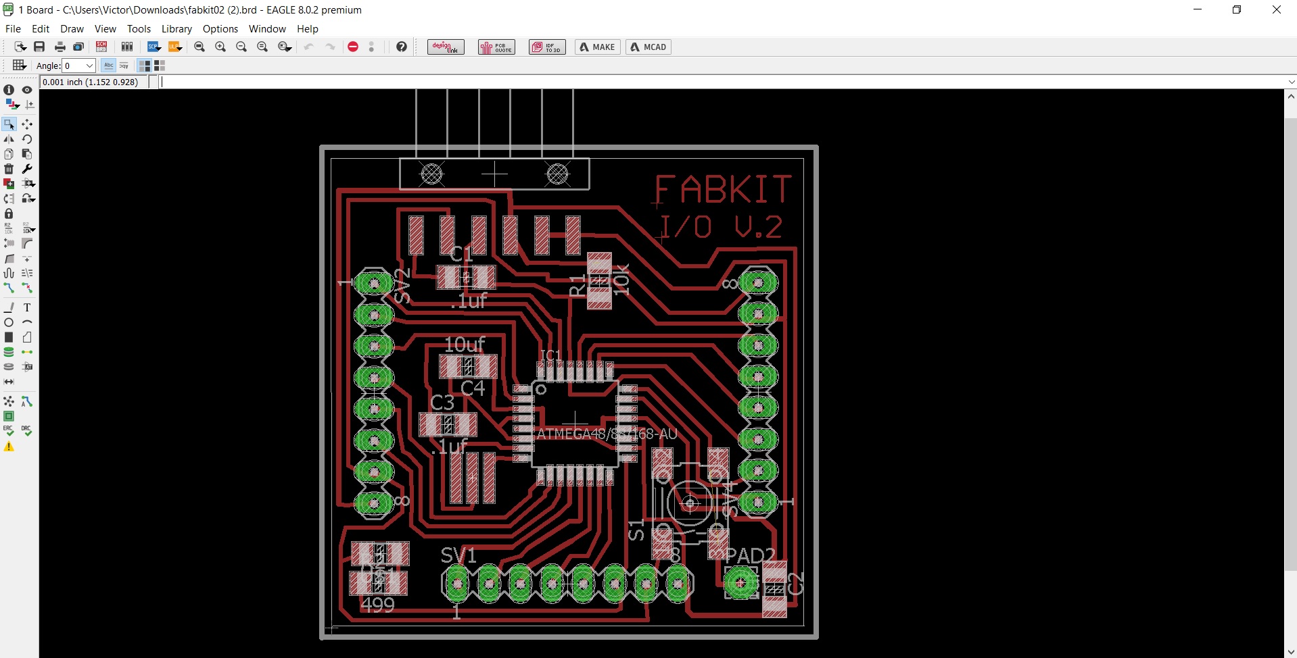Image resolution: width=1297 pixels, height=658 pixels.
Task: Toggle the first alignment layout button
Action: 144,66
